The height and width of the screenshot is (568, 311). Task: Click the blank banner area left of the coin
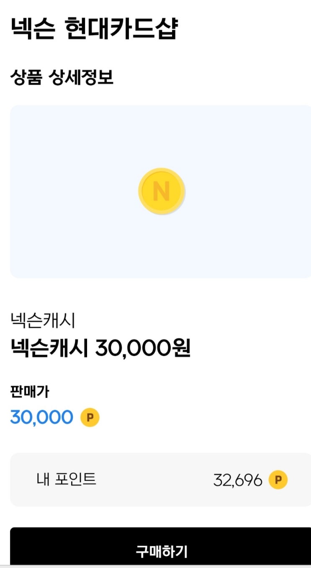point(71,191)
